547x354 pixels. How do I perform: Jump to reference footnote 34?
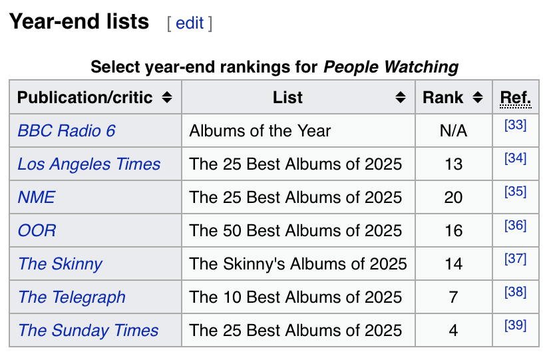[x=515, y=158]
